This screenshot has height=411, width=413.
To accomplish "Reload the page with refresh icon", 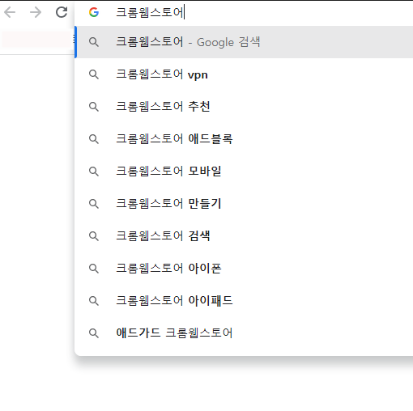I will [x=62, y=12].
